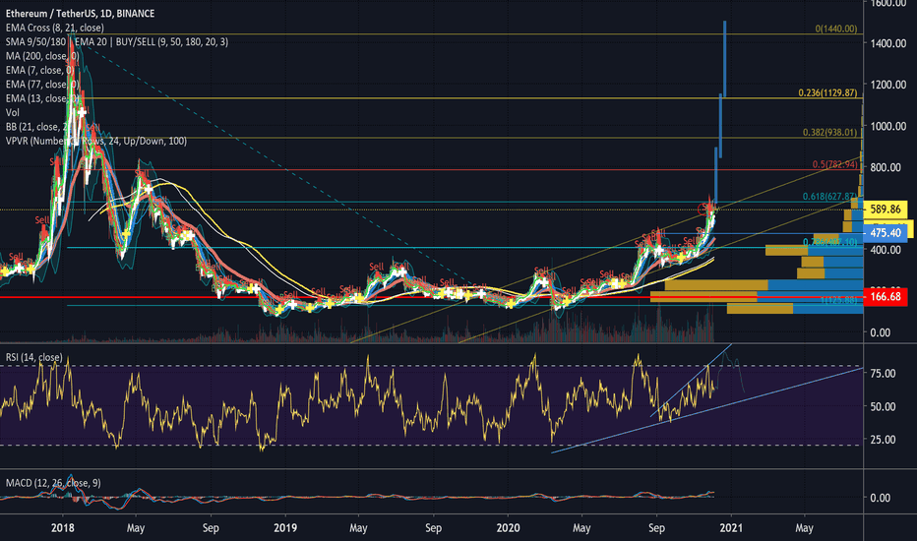Select the EMA (77, close, 0) legend

pos(42,85)
